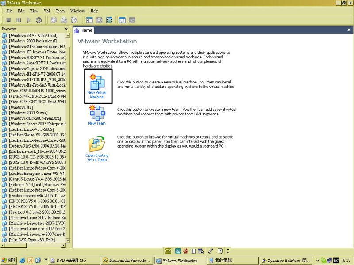Open the Snapshot Manager wrench-clock icon
This screenshot has width=354, height=265.
point(74,20)
